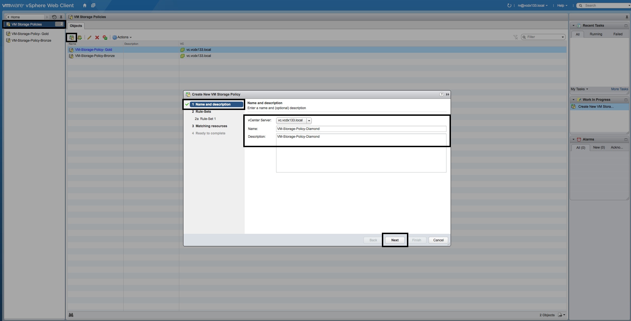Click the Create new VM storage policy icon

[x=72, y=37]
